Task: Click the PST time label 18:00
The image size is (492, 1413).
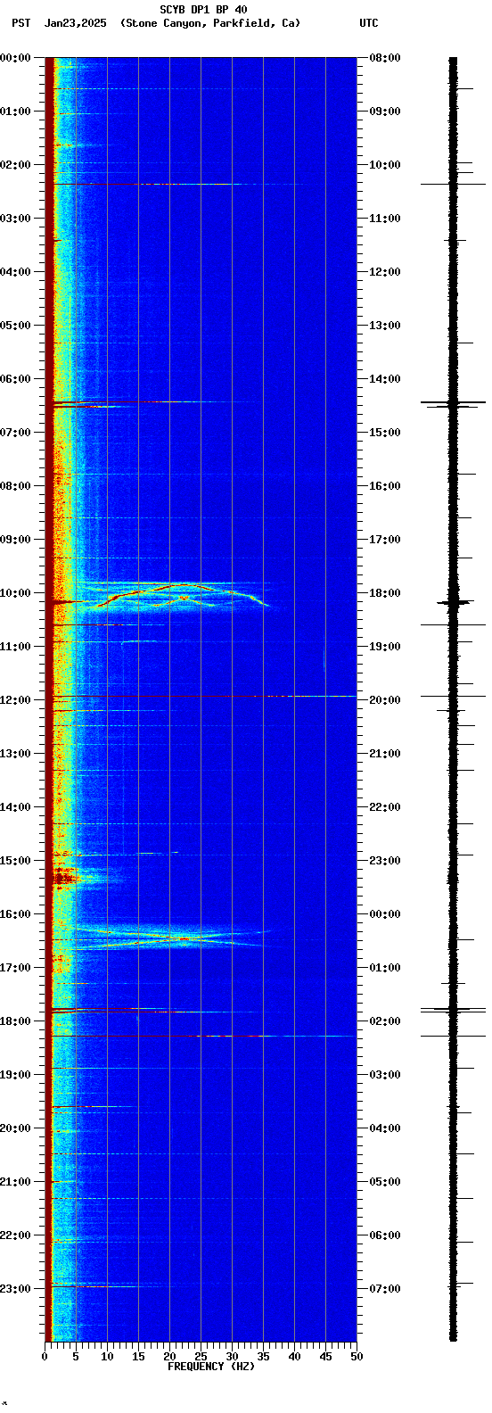Action: [x=15, y=1021]
